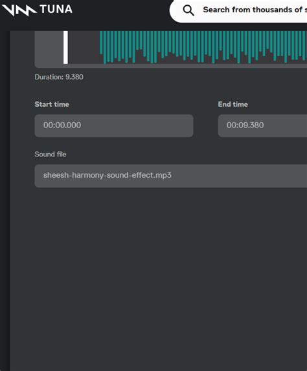Select the Start time field showing 00:00.000
This screenshot has height=371, width=307.
tap(114, 125)
